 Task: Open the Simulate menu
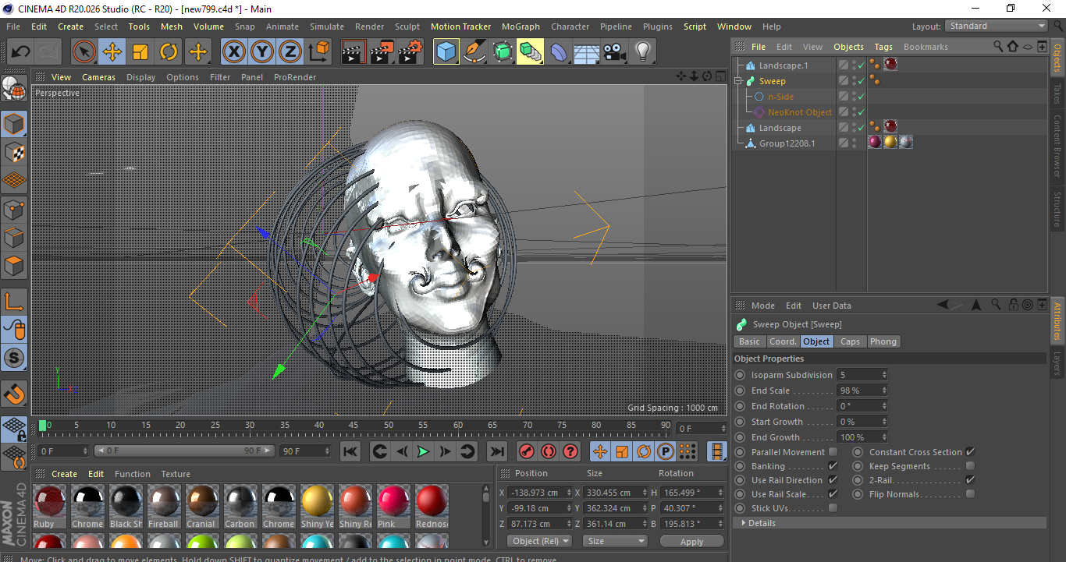pyautogui.click(x=326, y=27)
